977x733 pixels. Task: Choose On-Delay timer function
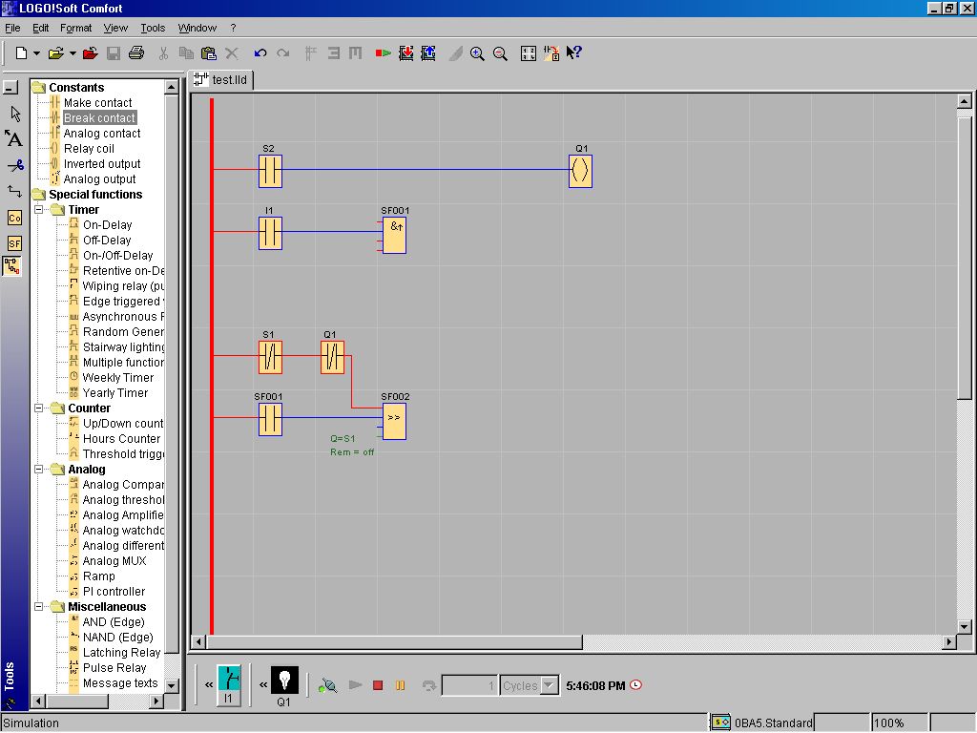[x=107, y=225]
